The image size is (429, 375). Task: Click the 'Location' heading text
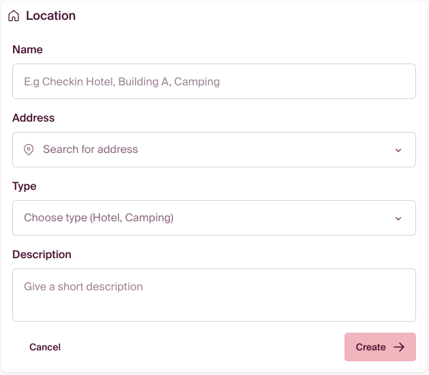coord(50,16)
